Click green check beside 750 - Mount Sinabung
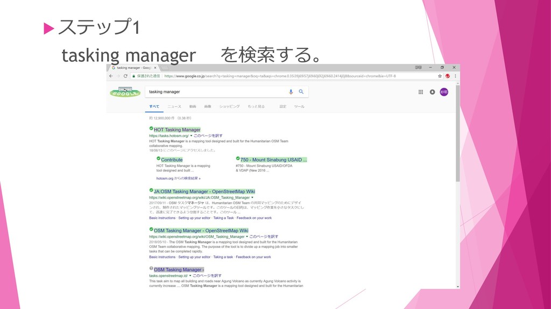The height and width of the screenshot is (309, 551). pos(238,158)
